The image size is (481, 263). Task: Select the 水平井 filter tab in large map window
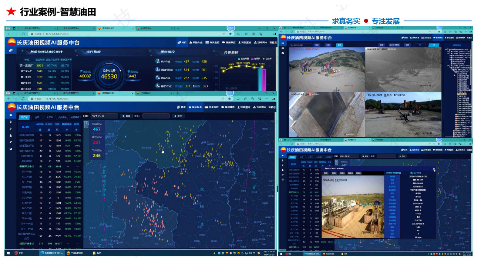pyautogui.click(x=49, y=117)
